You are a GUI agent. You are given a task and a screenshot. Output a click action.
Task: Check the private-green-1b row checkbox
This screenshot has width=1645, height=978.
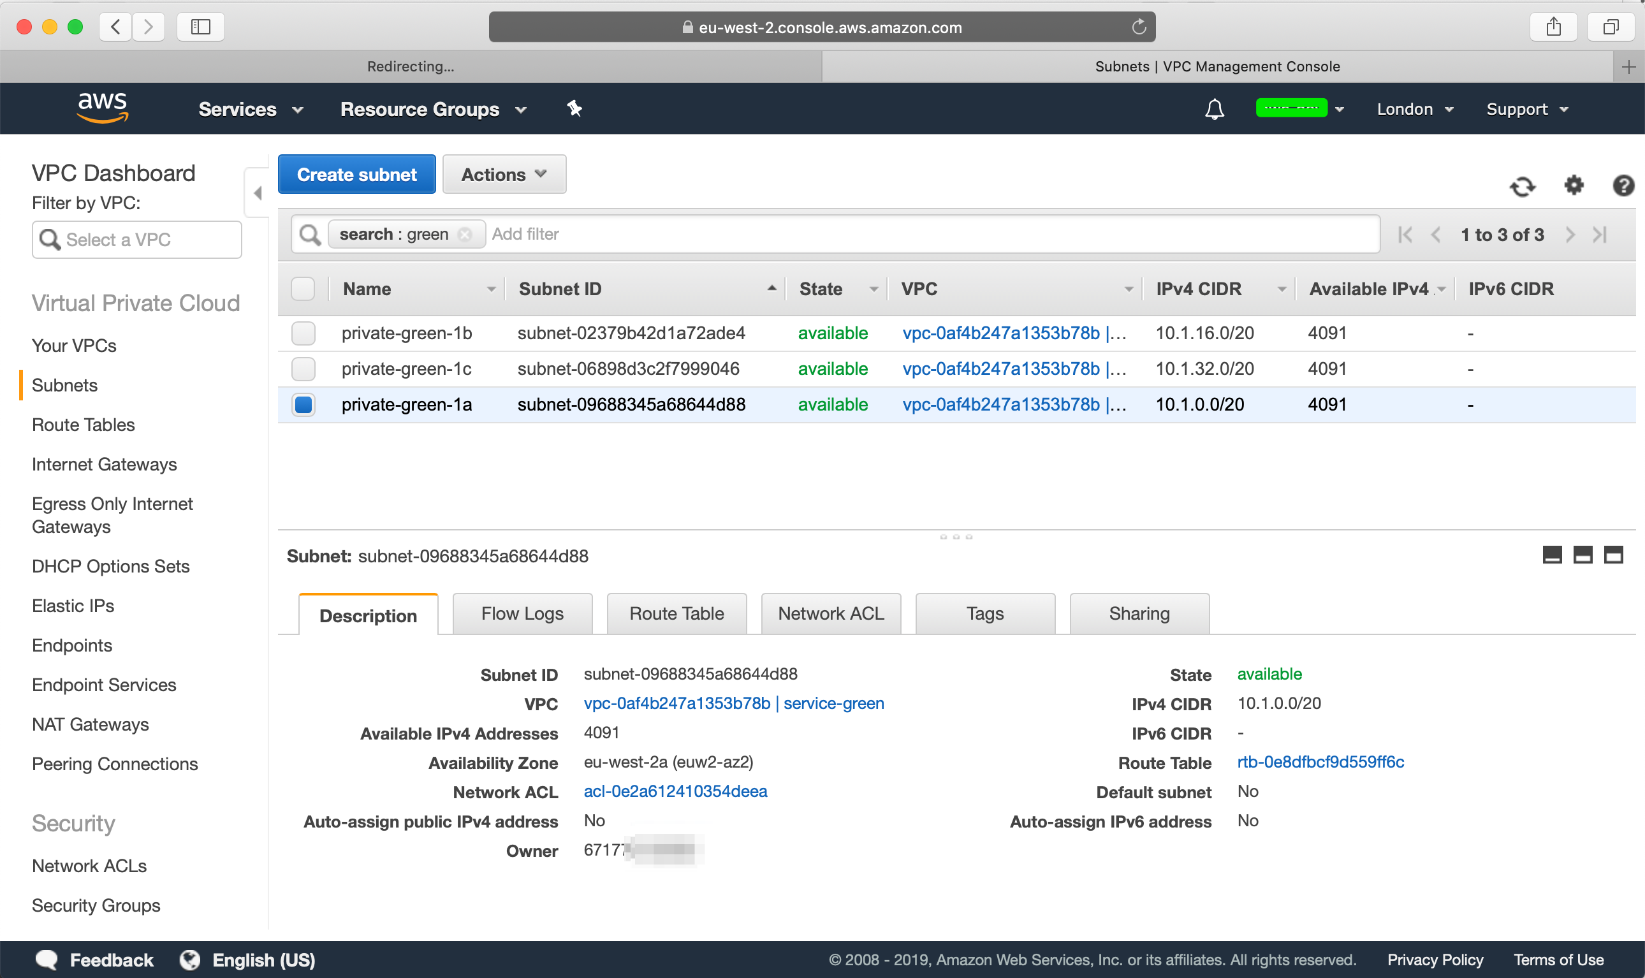coord(303,333)
